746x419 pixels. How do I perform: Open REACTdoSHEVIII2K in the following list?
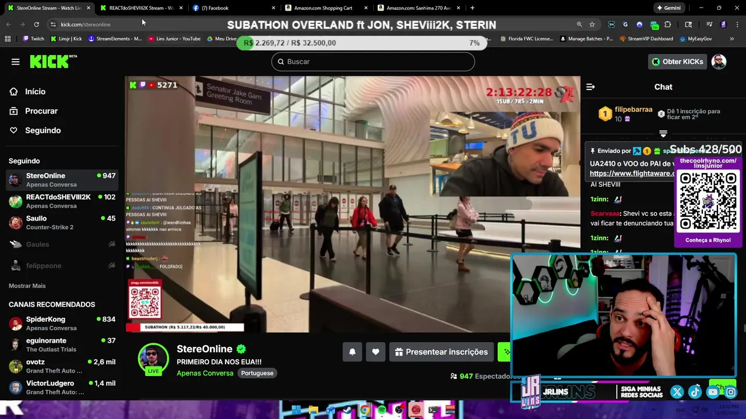[x=62, y=201]
